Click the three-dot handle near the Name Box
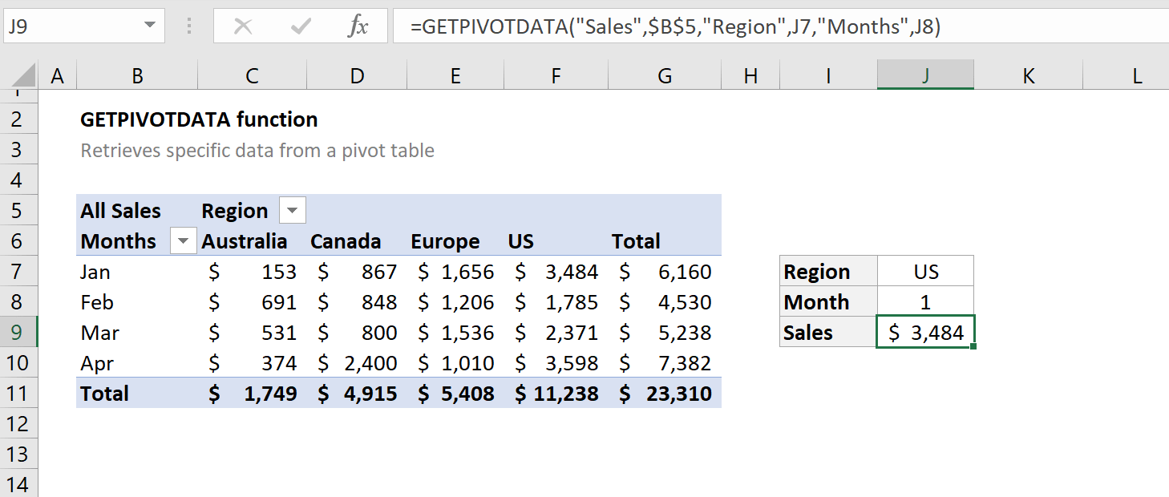The width and height of the screenshot is (1169, 497). point(188,26)
